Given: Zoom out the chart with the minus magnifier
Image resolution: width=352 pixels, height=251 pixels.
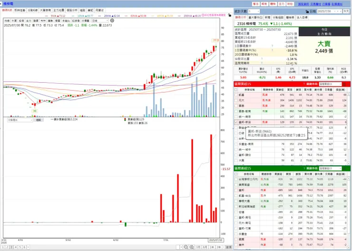Looking at the screenshot, I should point(186,247).
